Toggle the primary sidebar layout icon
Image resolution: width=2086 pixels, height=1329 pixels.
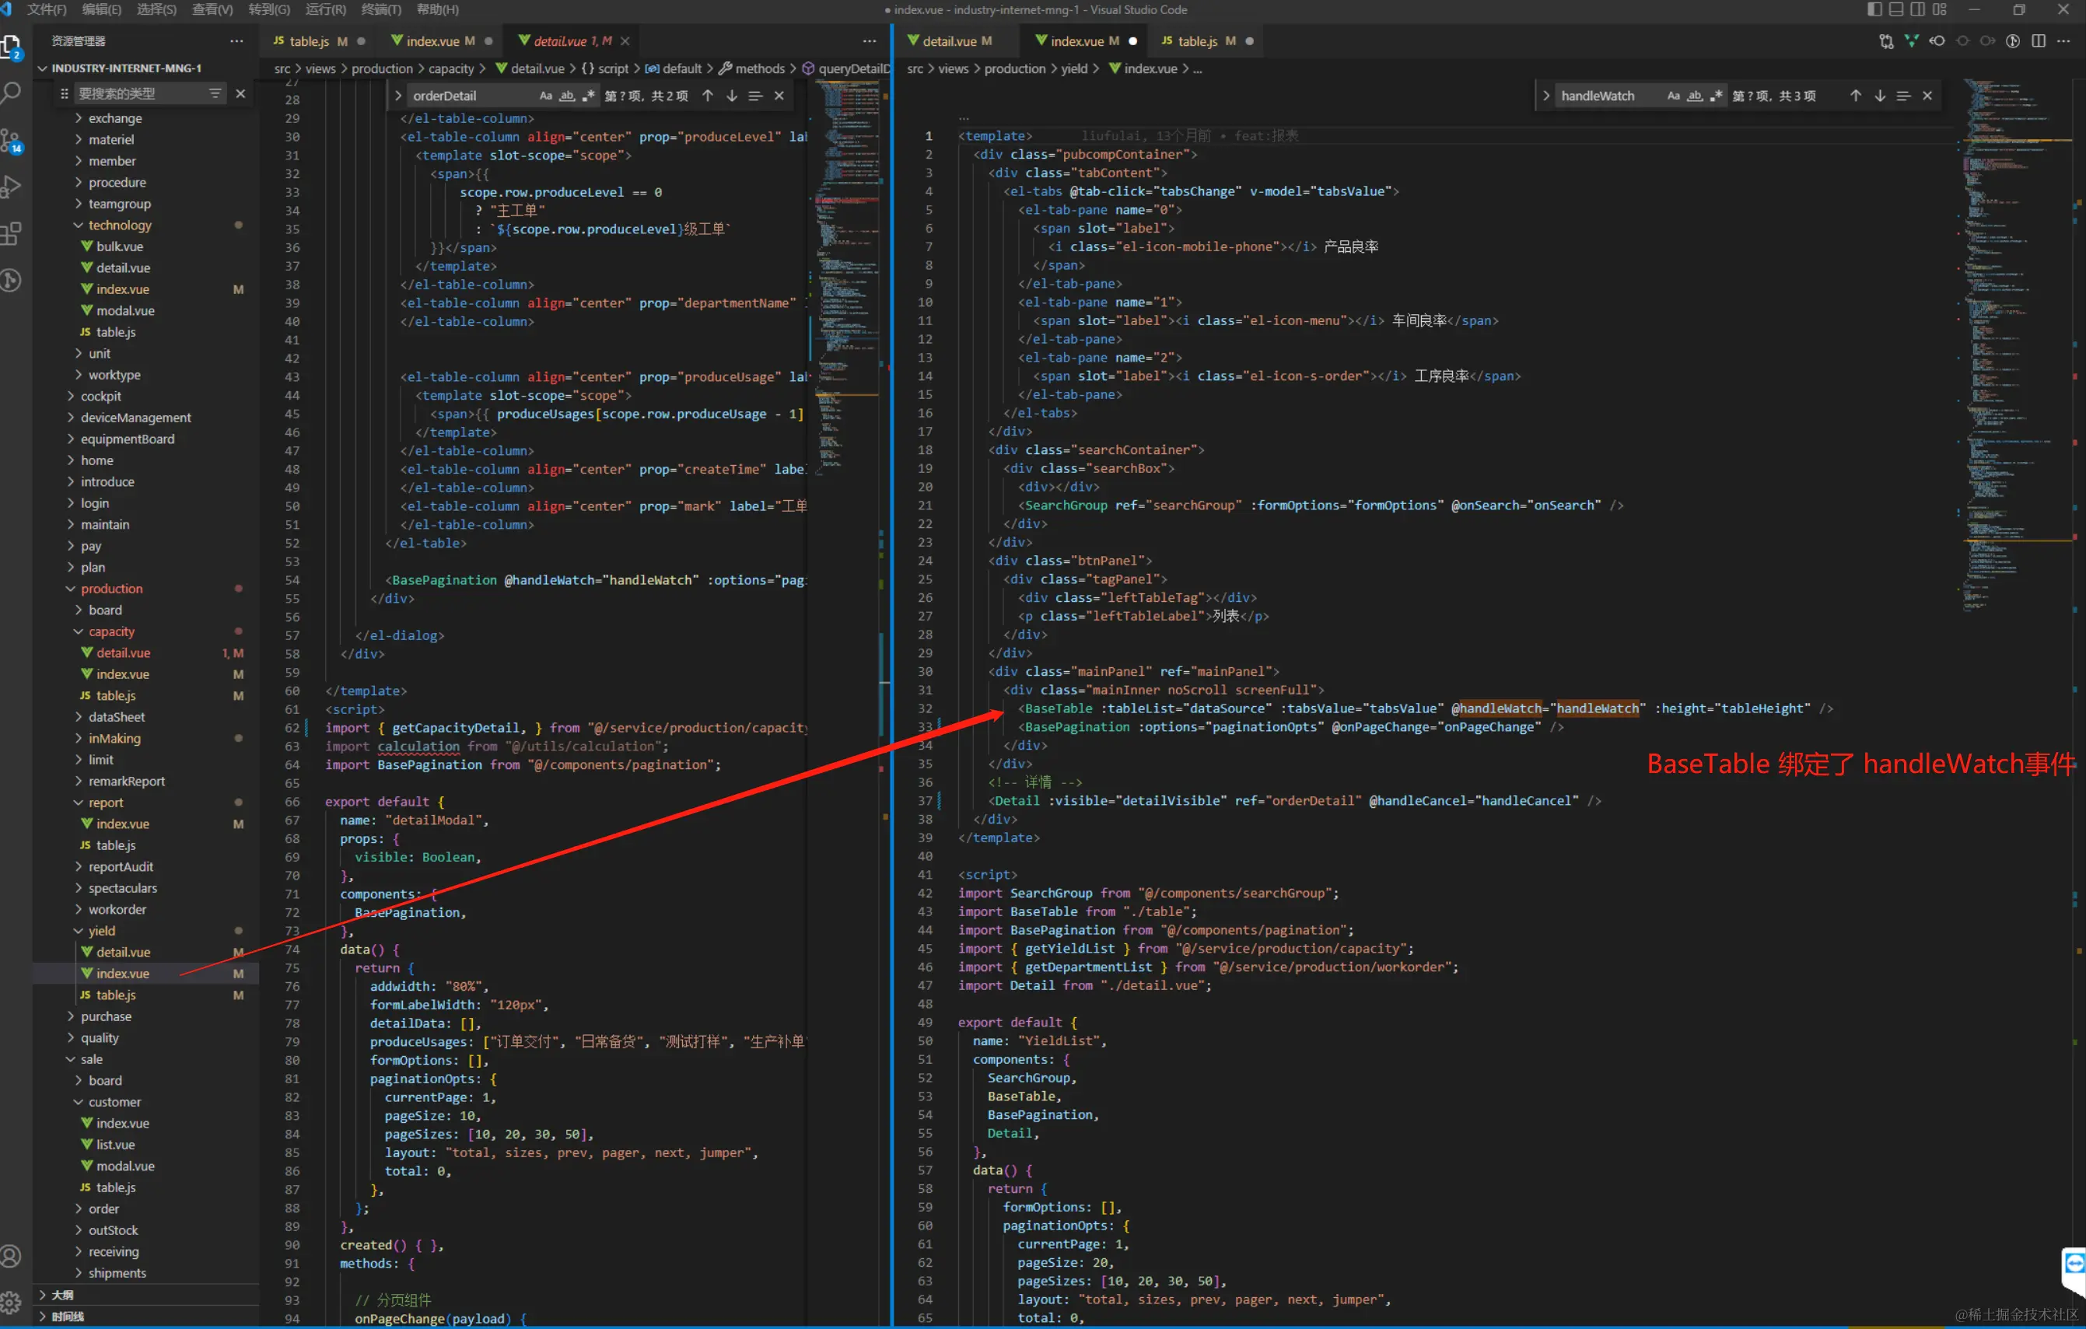coord(1874,9)
